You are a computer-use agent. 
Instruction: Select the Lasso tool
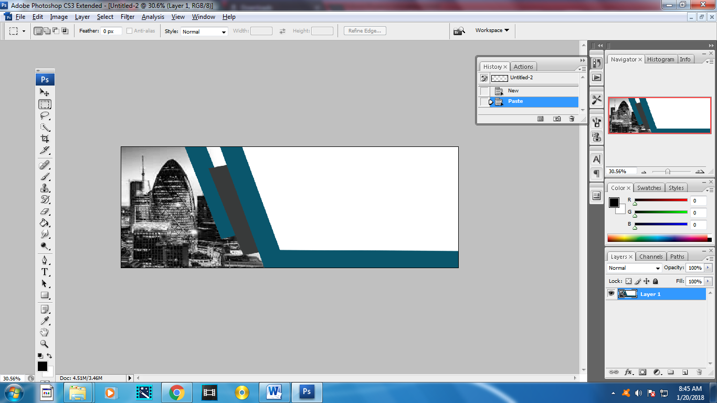coord(45,116)
